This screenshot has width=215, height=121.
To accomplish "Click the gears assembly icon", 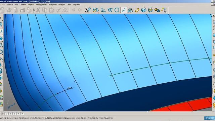I will point(157,10).
